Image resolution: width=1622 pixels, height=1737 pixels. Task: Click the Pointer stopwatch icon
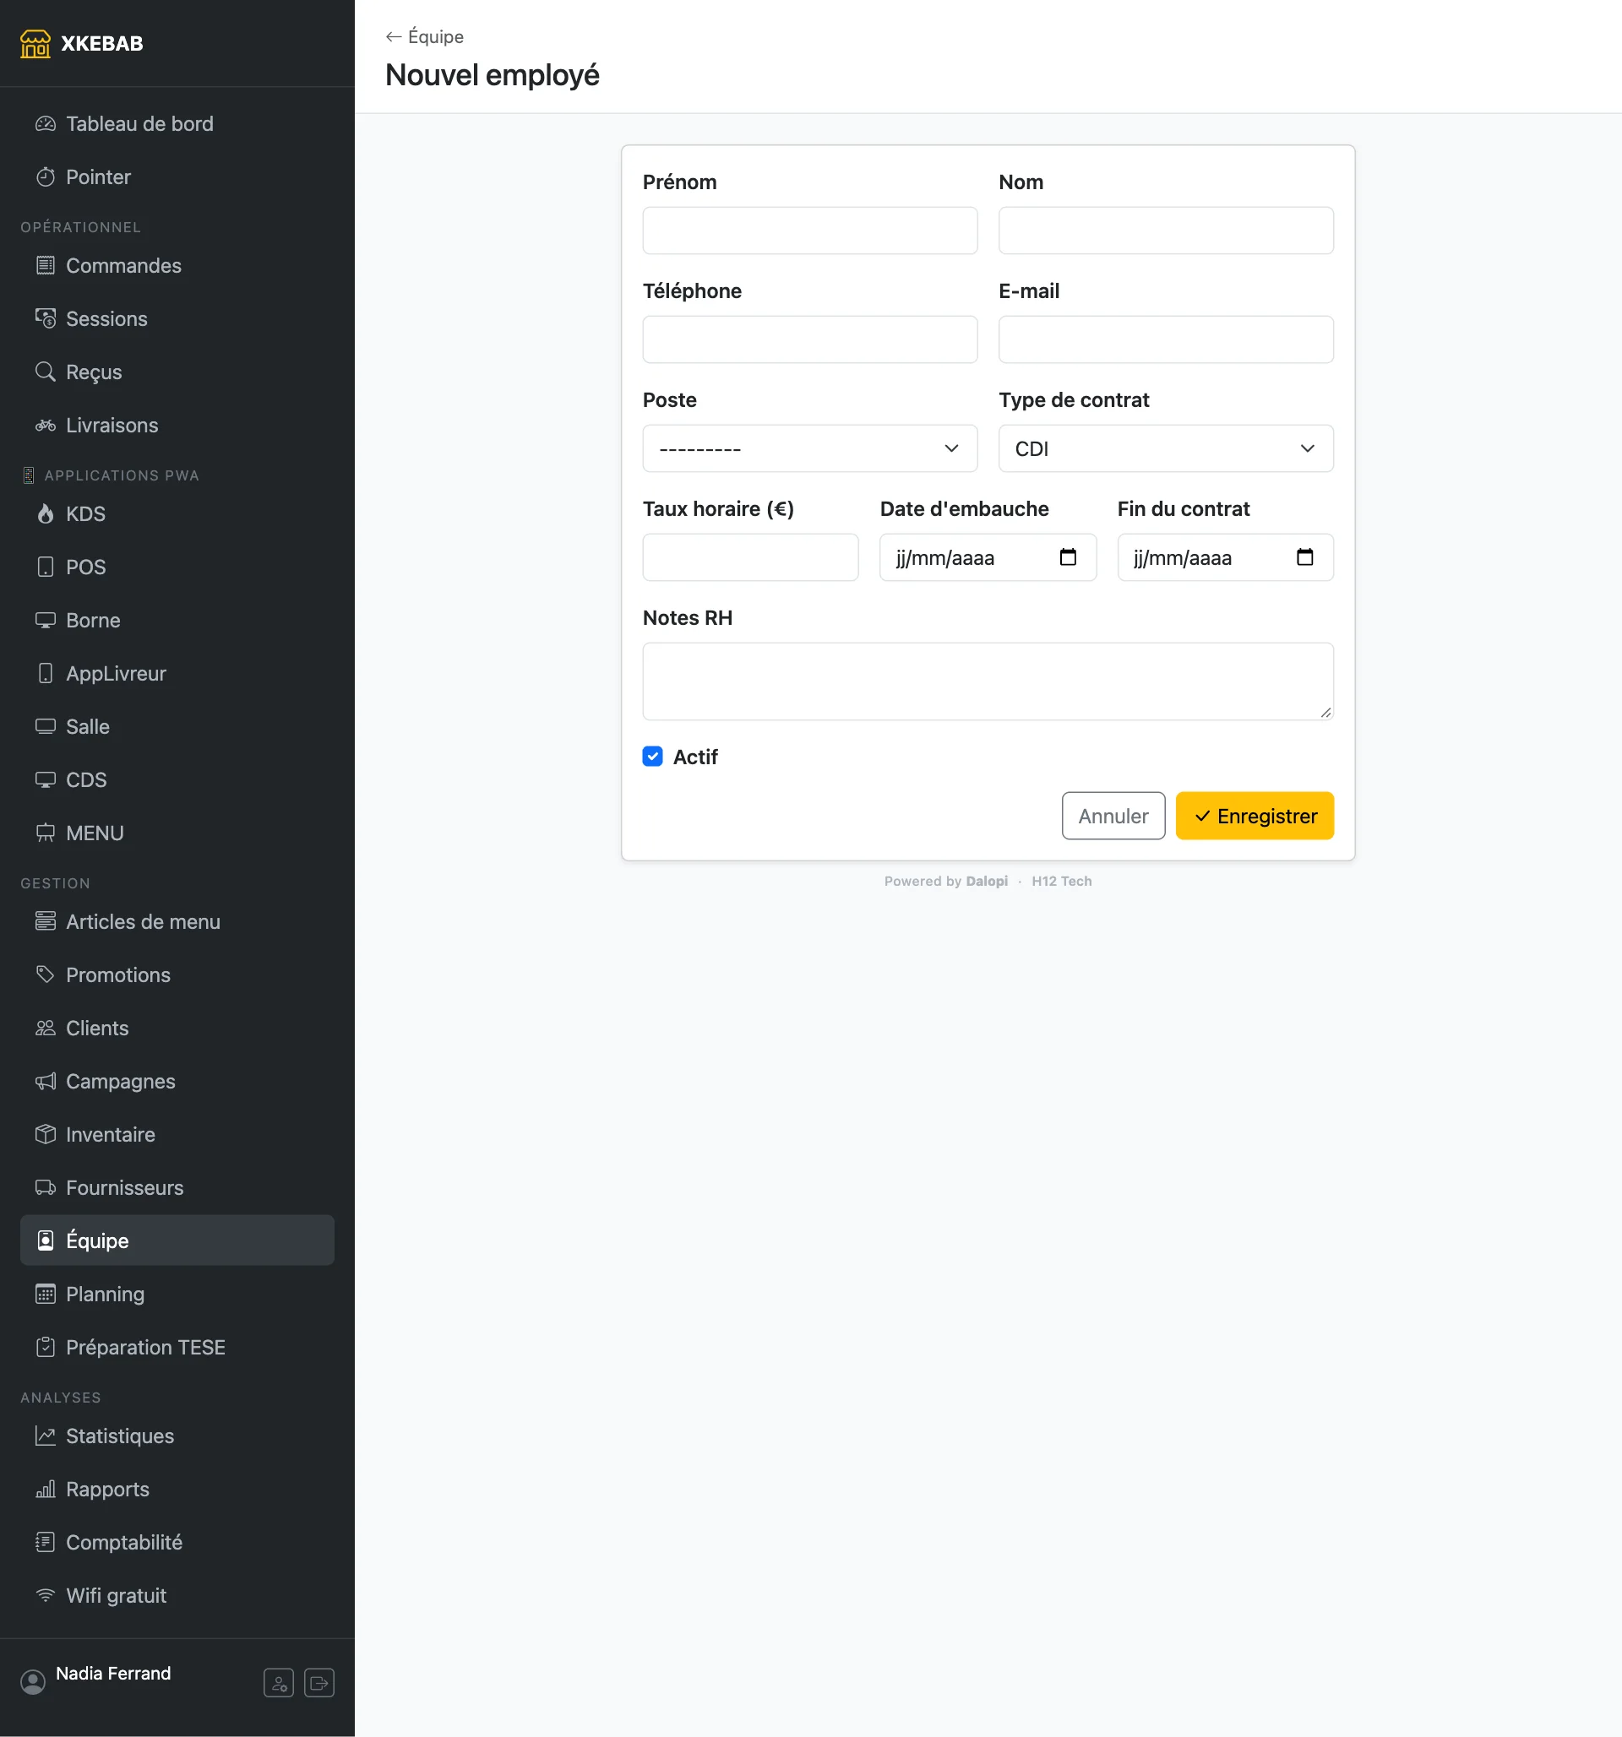coord(46,177)
